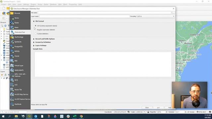Image resolution: width=212 pixels, height=119 pixels.
Task: Click the locator search box
Action: [x=14, y=112]
